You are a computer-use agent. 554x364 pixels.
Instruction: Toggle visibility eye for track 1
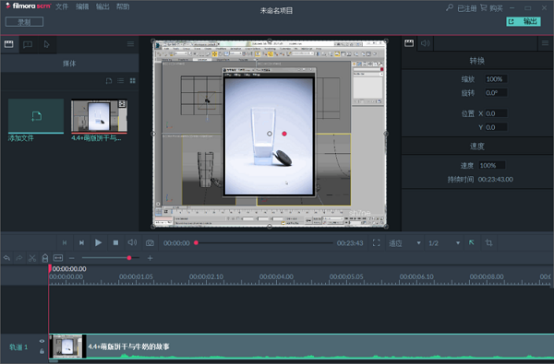coord(42,341)
